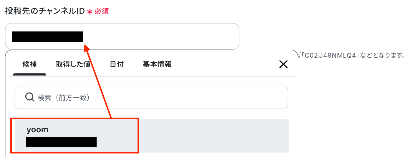Select the 候補 tab
Image resolution: width=417 pixels, height=157 pixels.
29,64
